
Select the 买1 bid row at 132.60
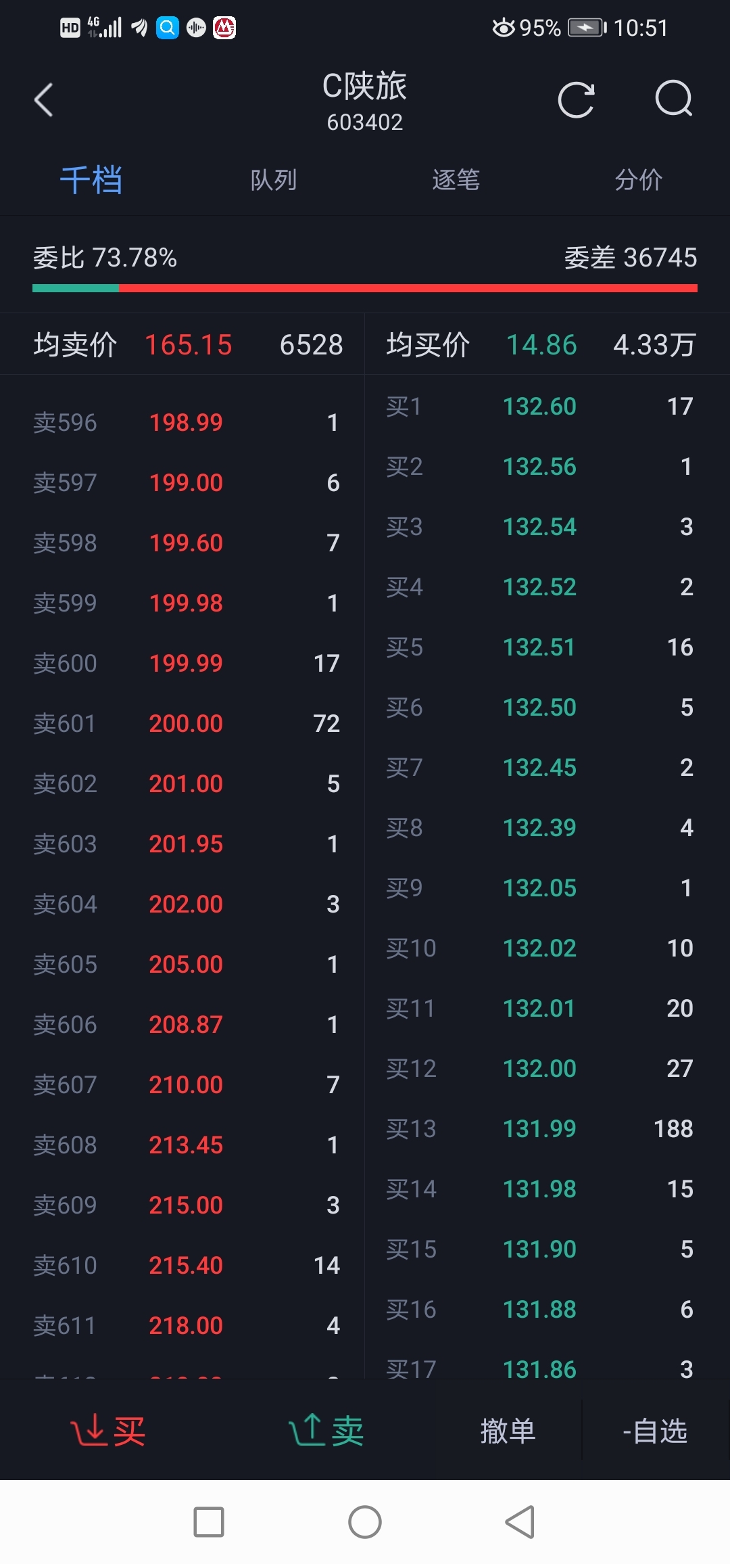[539, 407]
